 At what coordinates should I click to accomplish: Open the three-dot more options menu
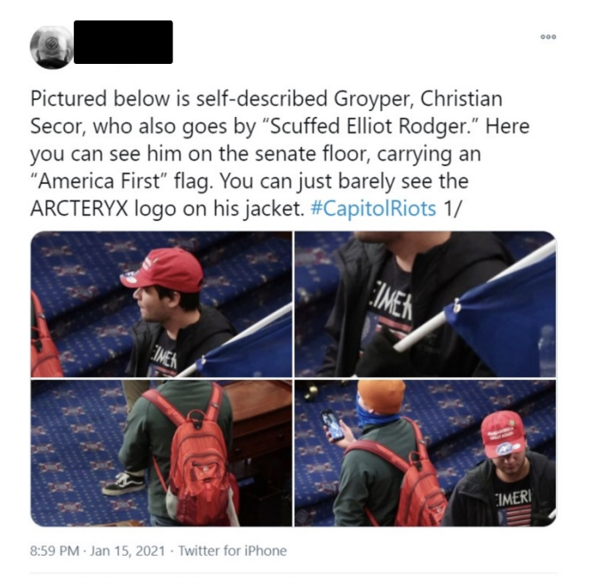click(x=548, y=37)
